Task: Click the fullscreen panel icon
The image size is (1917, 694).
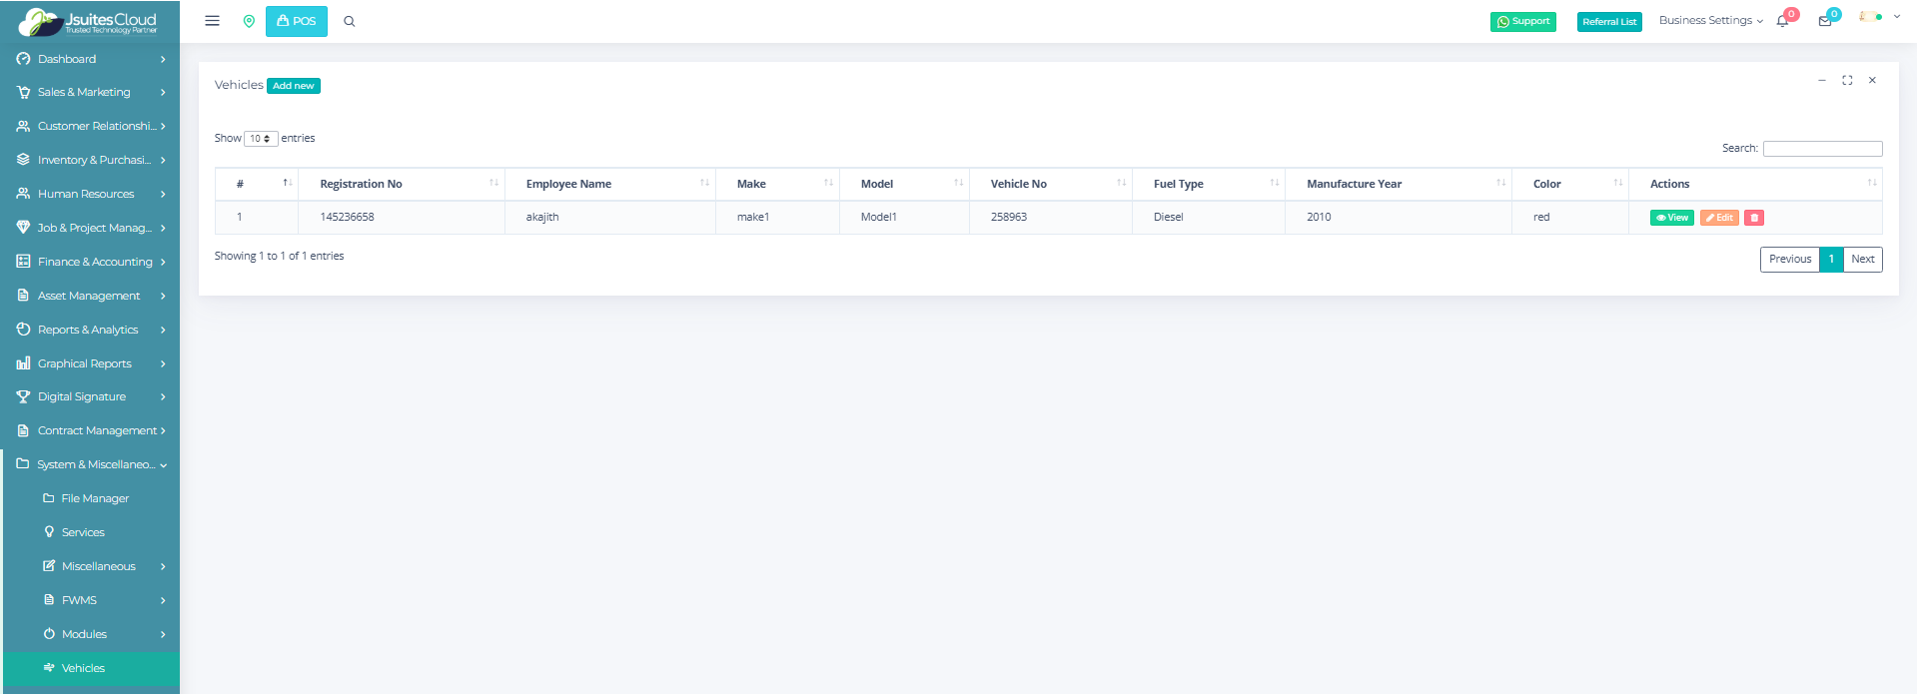Action: click(1847, 81)
